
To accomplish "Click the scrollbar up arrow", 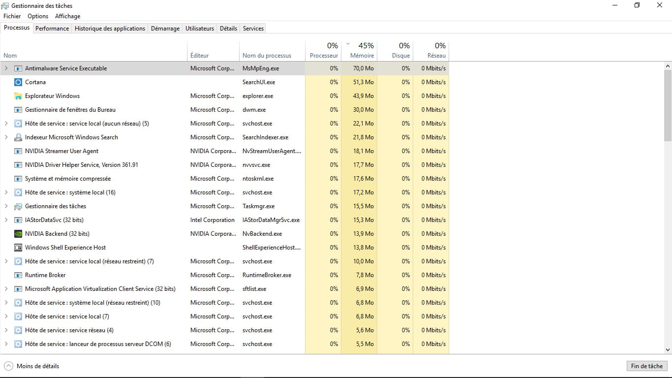I will point(668,66).
